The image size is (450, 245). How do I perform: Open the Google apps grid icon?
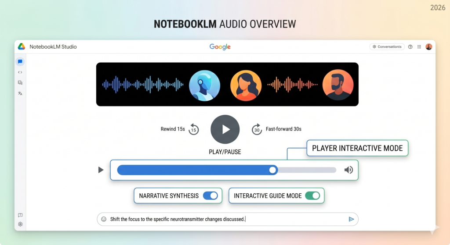[x=419, y=46]
